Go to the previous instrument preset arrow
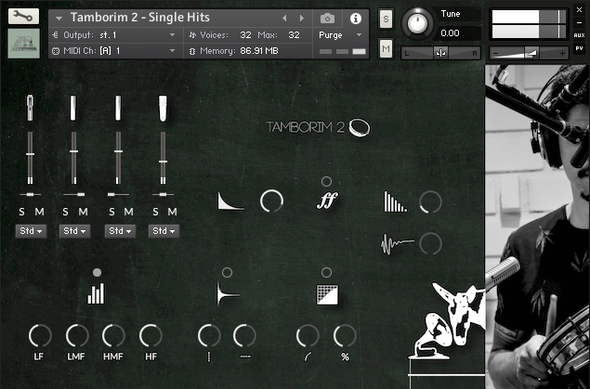This screenshot has width=590, height=389. click(x=284, y=18)
